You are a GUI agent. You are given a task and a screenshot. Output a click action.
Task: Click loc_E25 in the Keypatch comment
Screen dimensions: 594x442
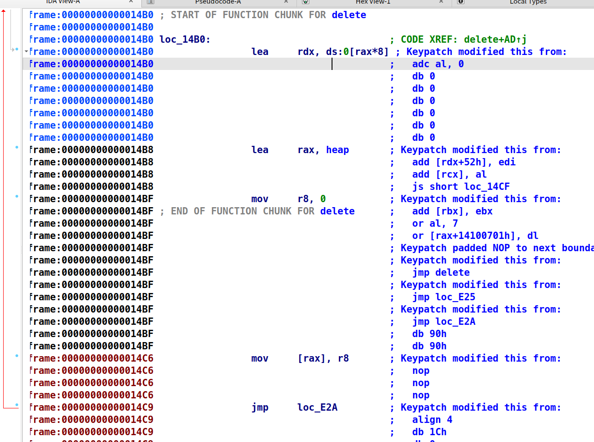[x=455, y=297]
